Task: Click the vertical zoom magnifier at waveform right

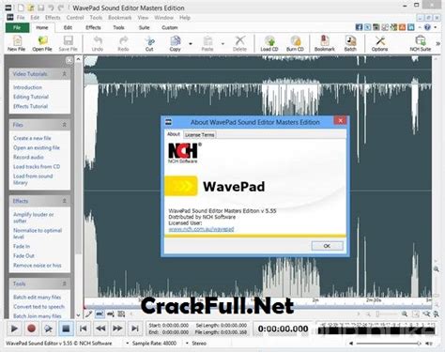Action: pos(437,269)
